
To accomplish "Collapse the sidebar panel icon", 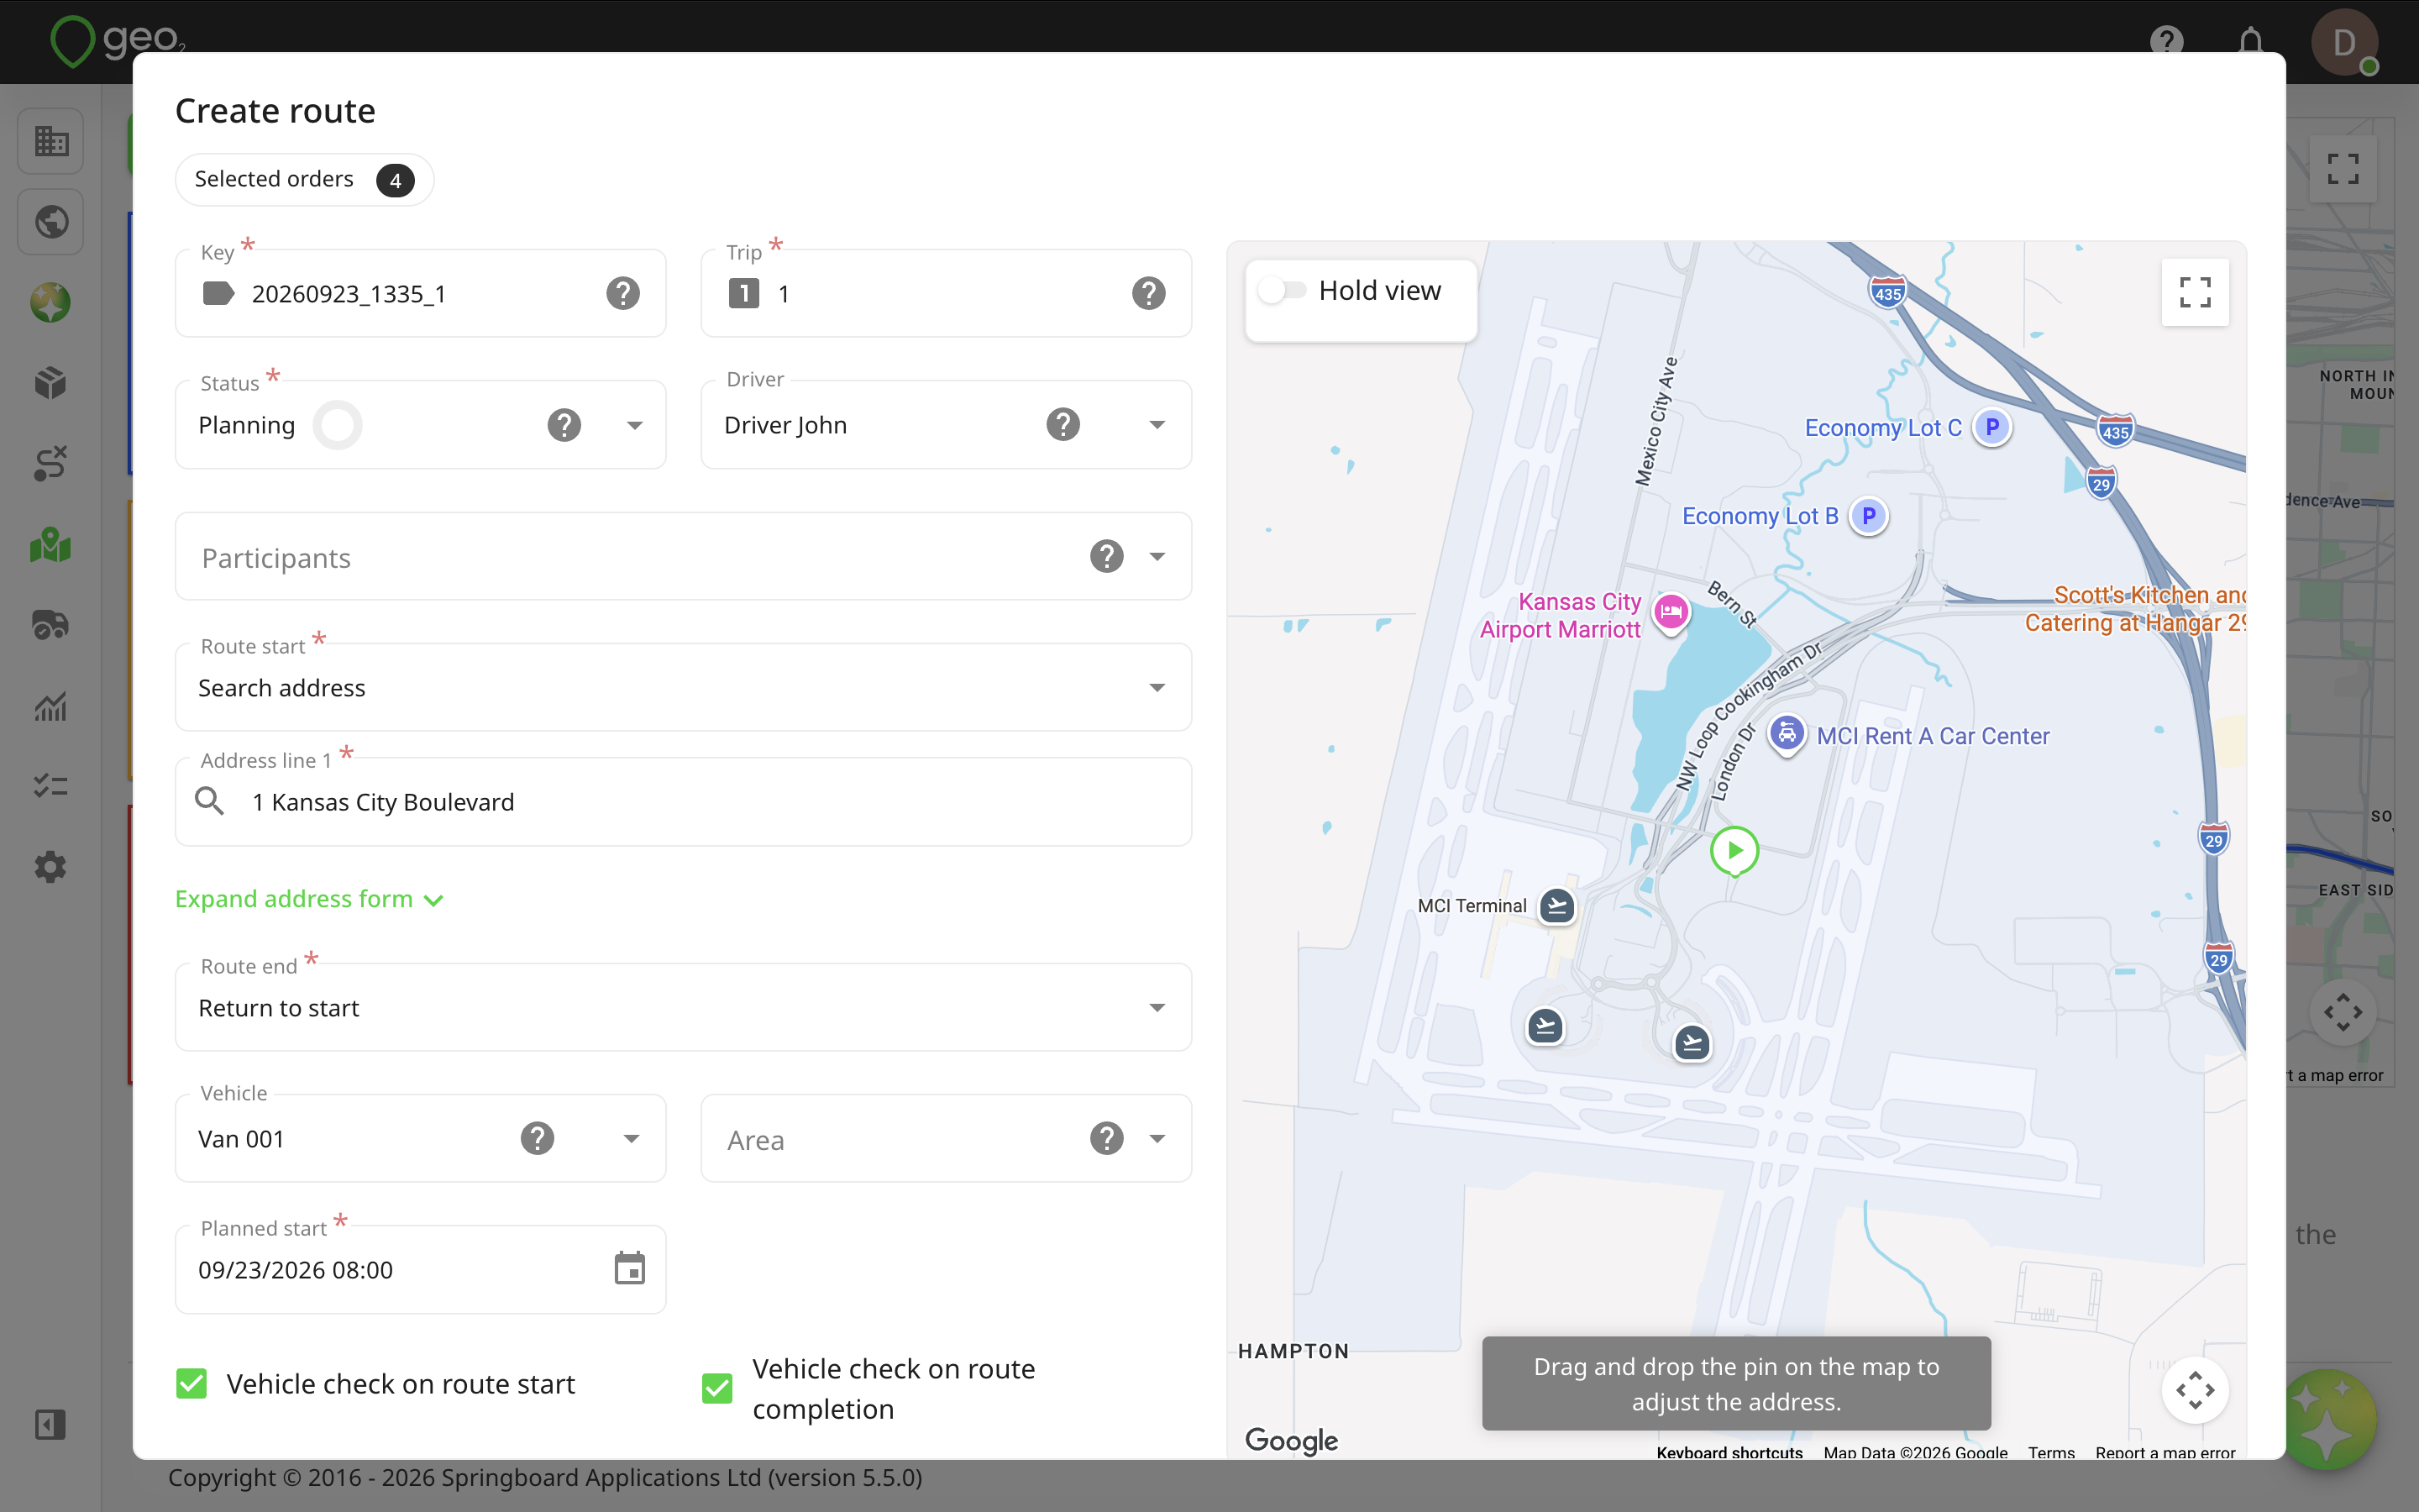I will click(50, 1424).
